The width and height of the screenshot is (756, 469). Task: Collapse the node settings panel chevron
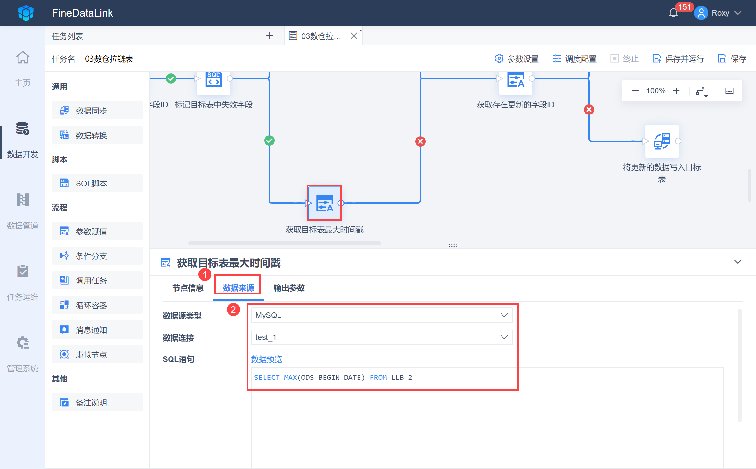tap(738, 262)
